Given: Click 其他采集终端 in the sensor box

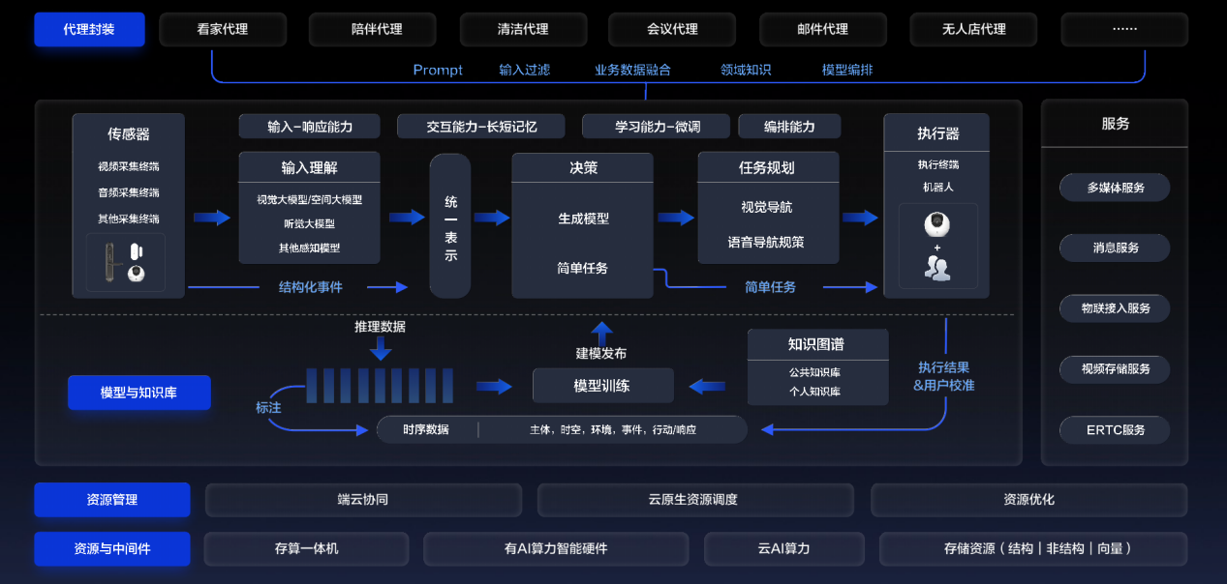Looking at the screenshot, I should click(129, 219).
